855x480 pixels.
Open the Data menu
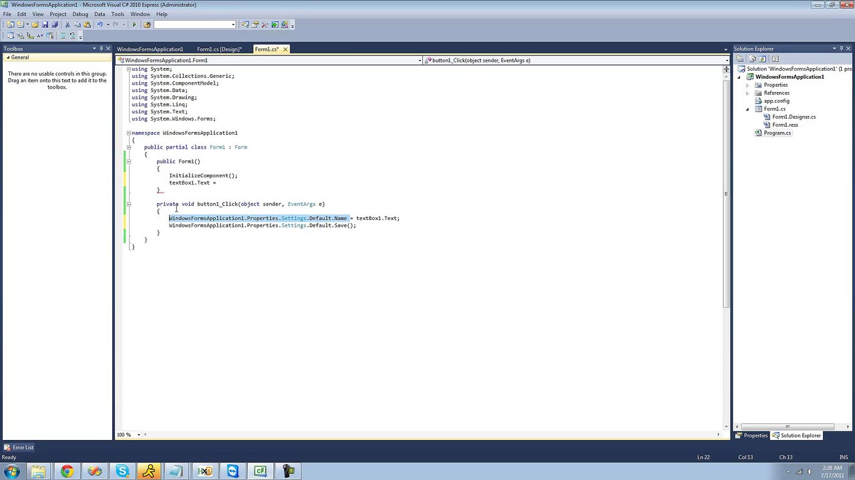(x=100, y=14)
